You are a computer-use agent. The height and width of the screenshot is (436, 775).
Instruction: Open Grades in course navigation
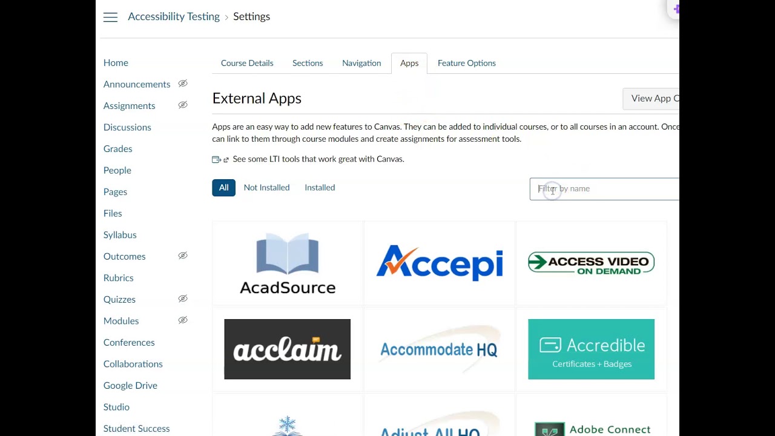[x=117, y=148]
